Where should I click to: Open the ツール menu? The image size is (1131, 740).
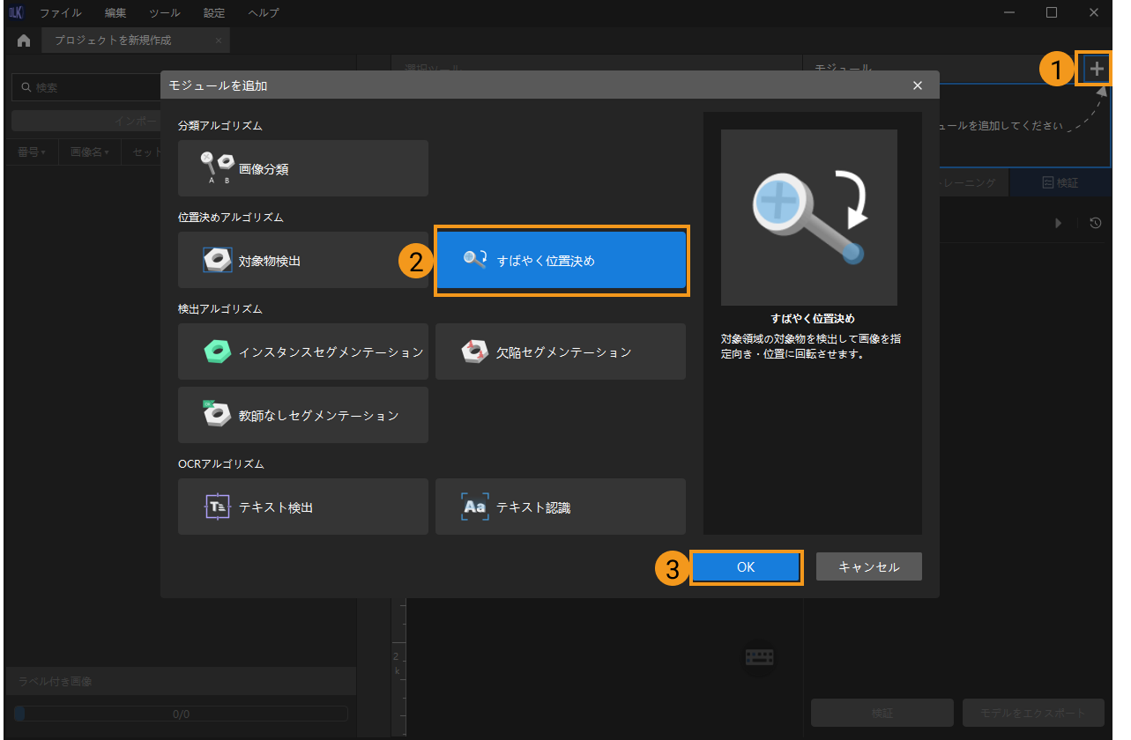(x=164, y=13)
